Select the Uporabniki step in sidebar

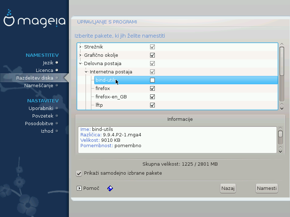click(x=41, y=108)
